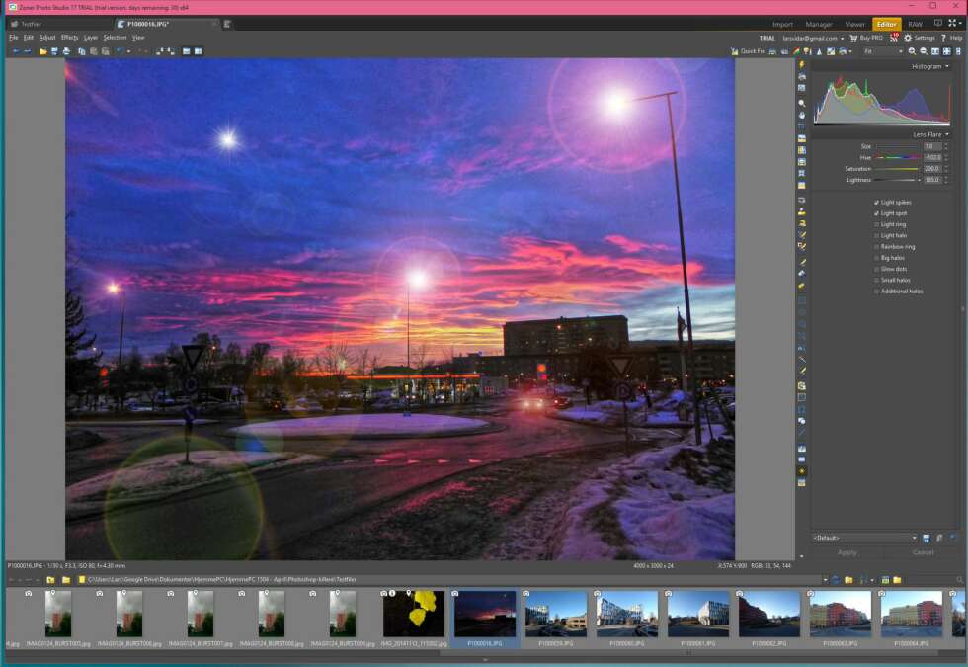Open Settings via the gear icon

point(908,39)
